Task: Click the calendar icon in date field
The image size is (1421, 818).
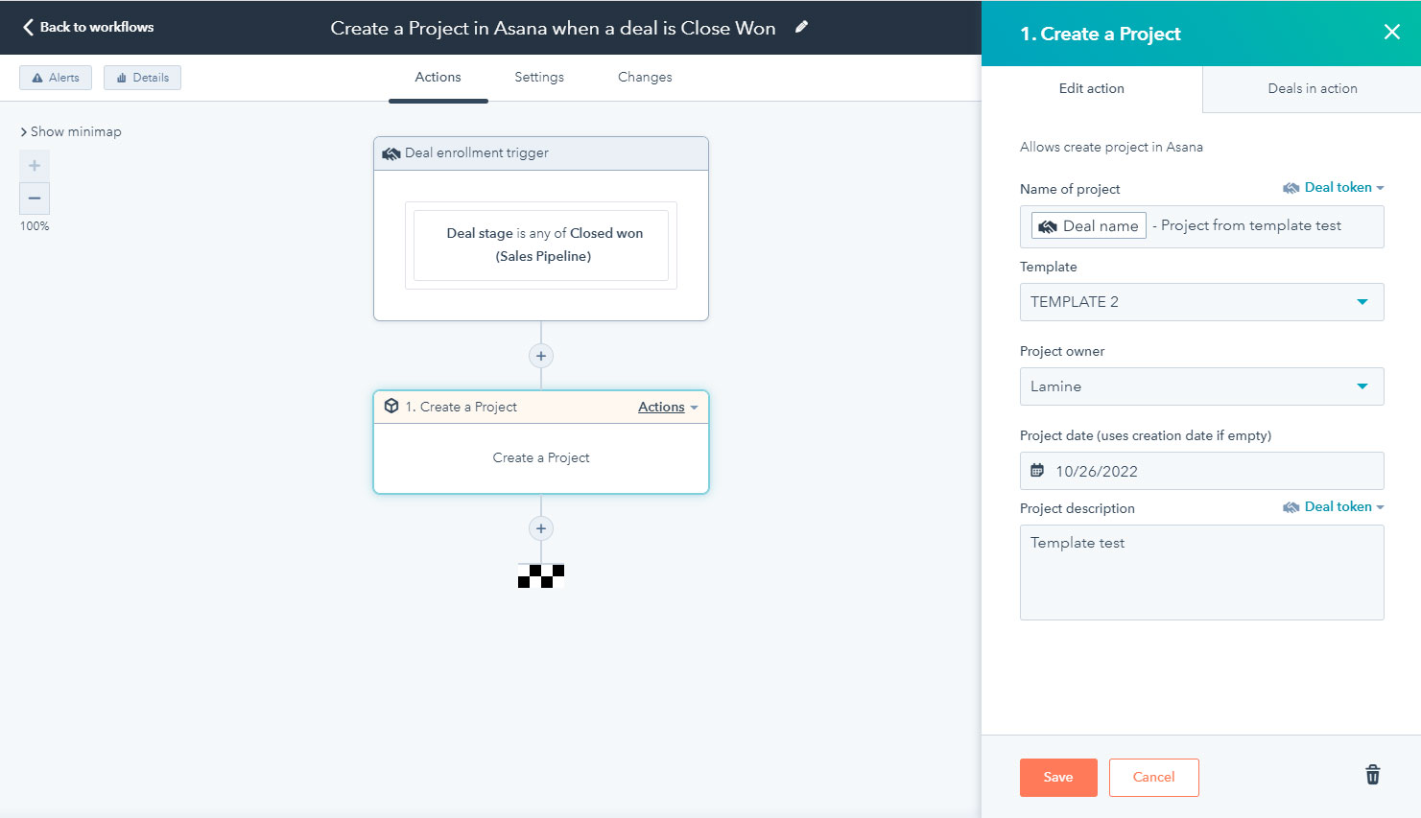Action: pyautogui.click(x=1037, y=471)
